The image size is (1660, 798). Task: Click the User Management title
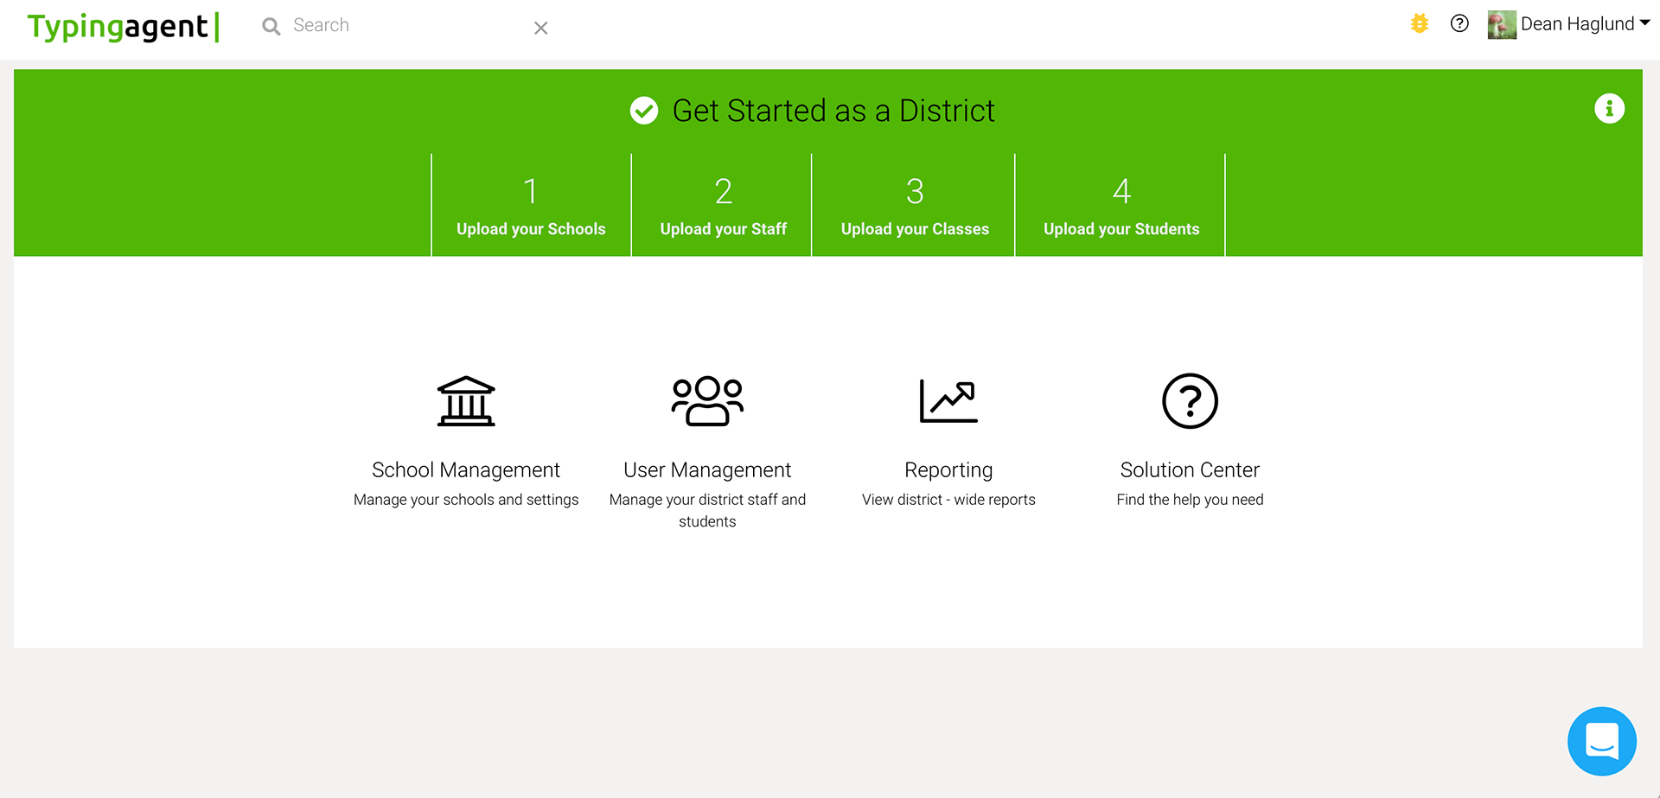(x=707, y=470)
